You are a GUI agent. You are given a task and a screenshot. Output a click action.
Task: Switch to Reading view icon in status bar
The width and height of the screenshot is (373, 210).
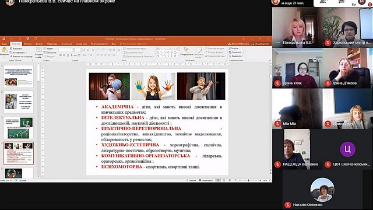(230, 180)
